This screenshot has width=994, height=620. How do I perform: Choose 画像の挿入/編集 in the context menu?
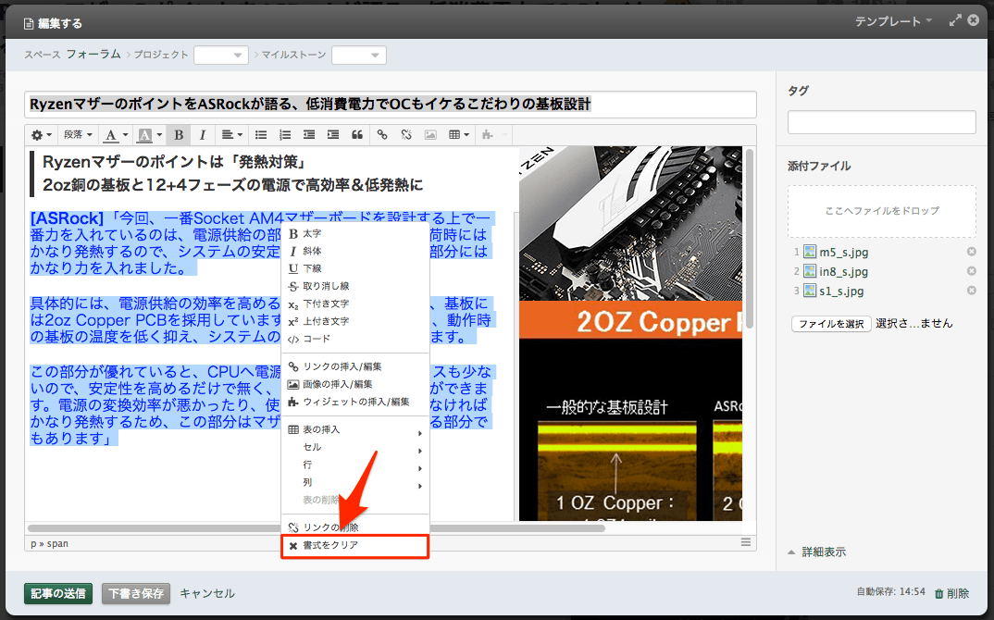(x=355, y=384)
